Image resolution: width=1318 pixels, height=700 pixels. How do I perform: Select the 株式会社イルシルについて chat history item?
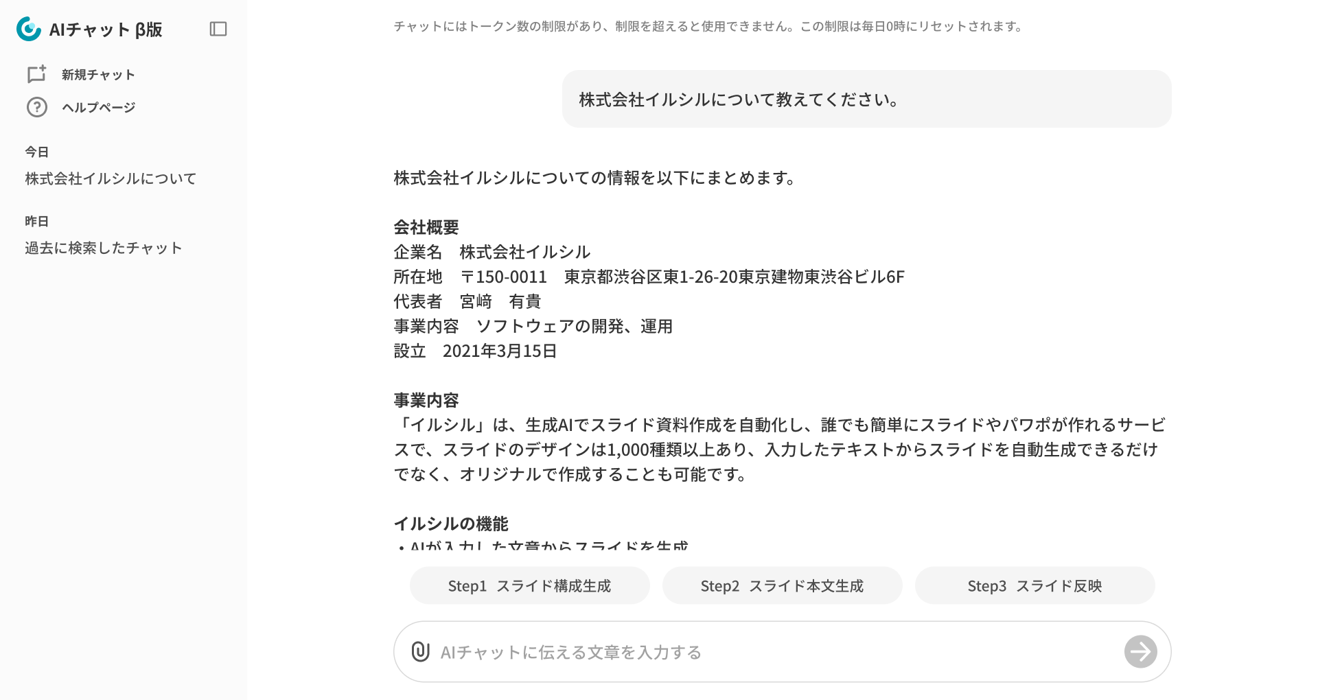coord(111,179)
